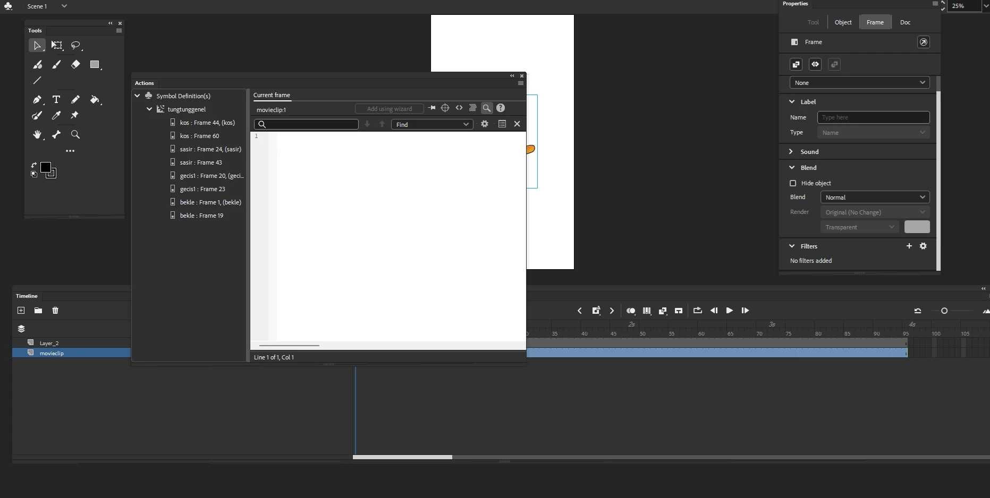Expand the Sound section

point(792,151)
